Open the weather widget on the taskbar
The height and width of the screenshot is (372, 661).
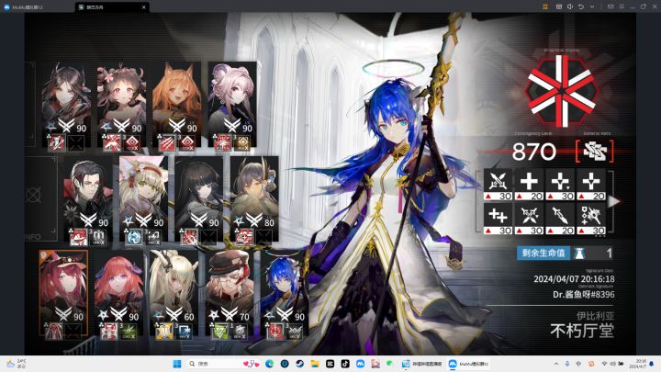point(16,364)
